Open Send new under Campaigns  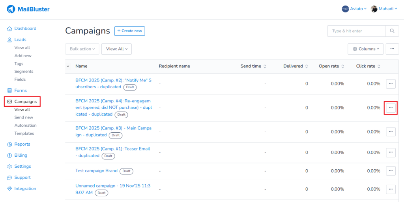24,117
